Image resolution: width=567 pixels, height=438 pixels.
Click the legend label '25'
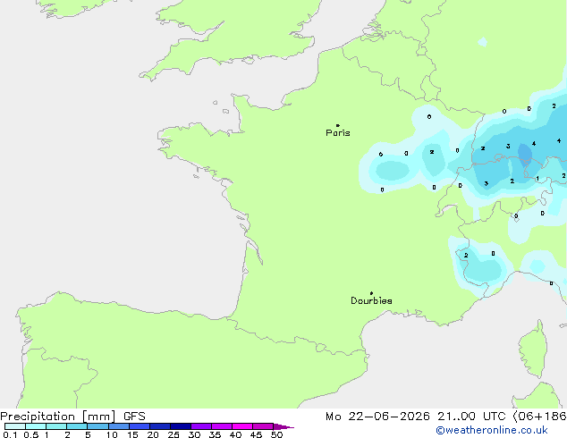click(173, 434)
